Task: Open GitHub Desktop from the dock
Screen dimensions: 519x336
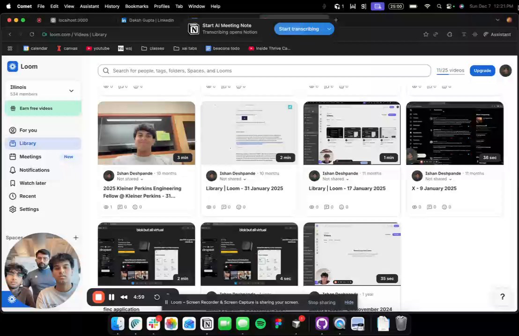Action: [x=322, y=324]
